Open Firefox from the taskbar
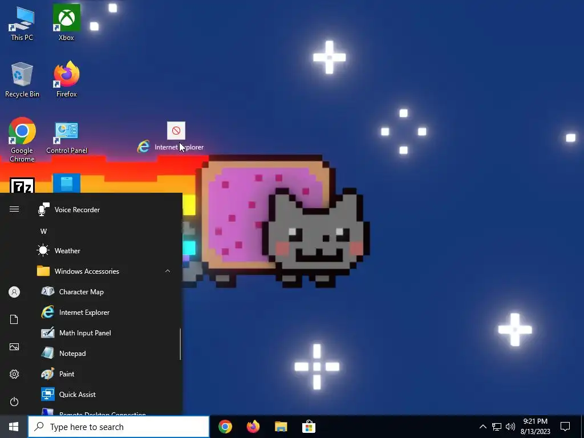 [253, 427]
